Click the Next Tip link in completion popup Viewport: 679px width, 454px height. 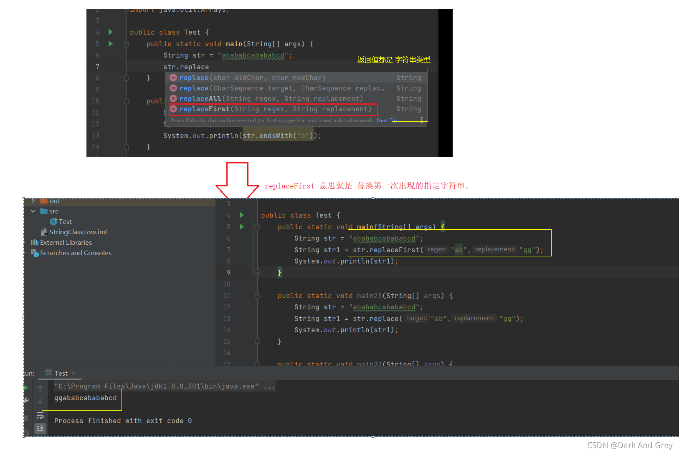pyautogui.click(x=387, y=120)
